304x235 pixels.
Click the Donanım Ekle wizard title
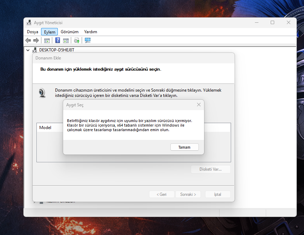coord(48,58)
